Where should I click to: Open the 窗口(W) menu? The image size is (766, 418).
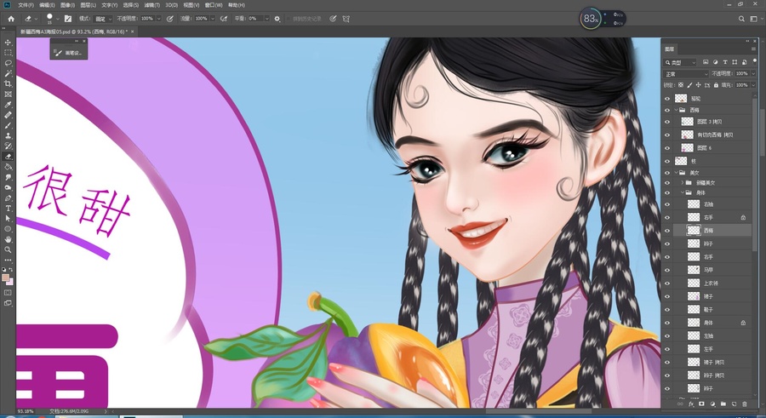pos(214,5)
